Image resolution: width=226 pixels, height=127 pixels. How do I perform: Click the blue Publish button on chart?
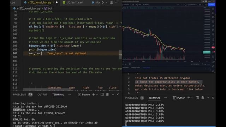[x=212, y=5]
